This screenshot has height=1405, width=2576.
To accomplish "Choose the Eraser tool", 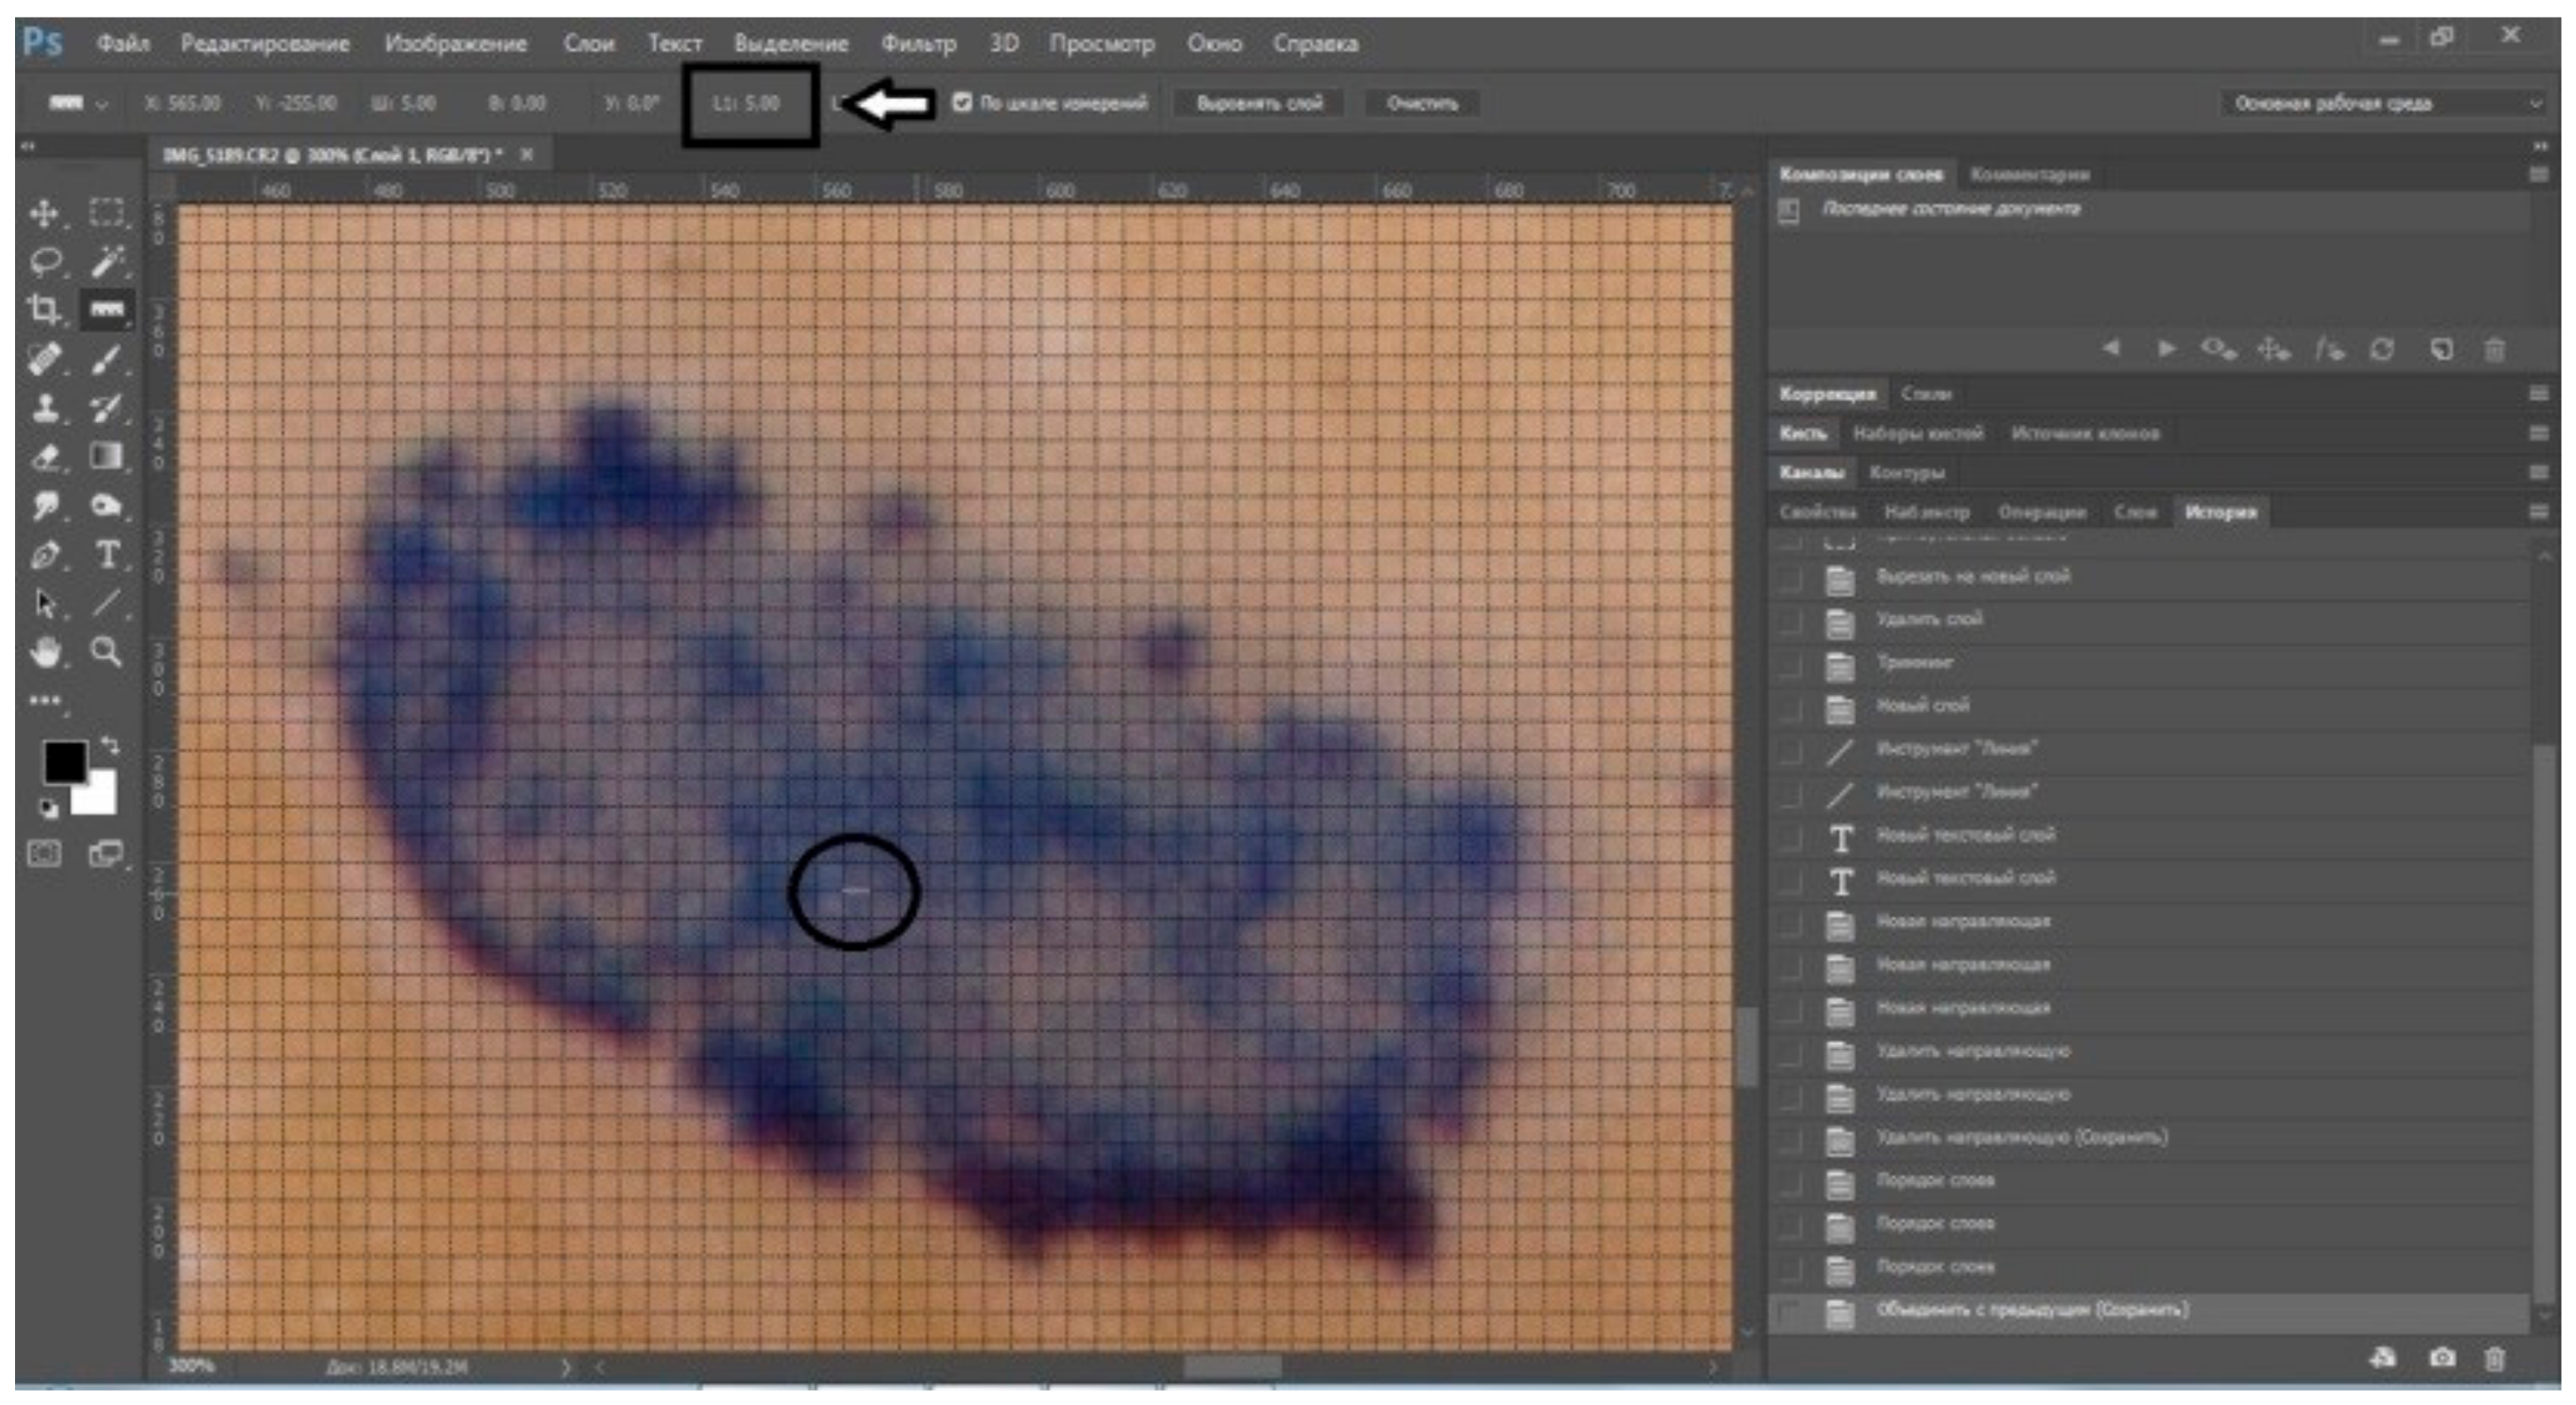I will pos(45,457).
